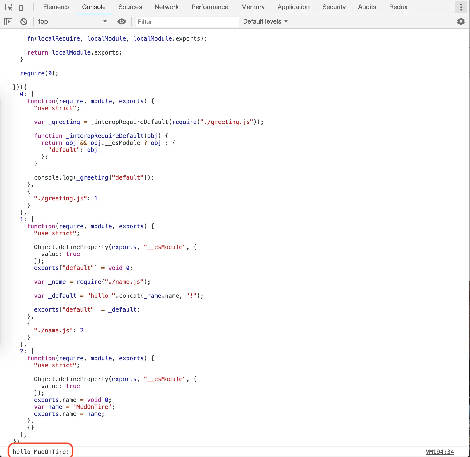Screen dimensions: 470x457
Task: View the Security tab
Action: 334,7
